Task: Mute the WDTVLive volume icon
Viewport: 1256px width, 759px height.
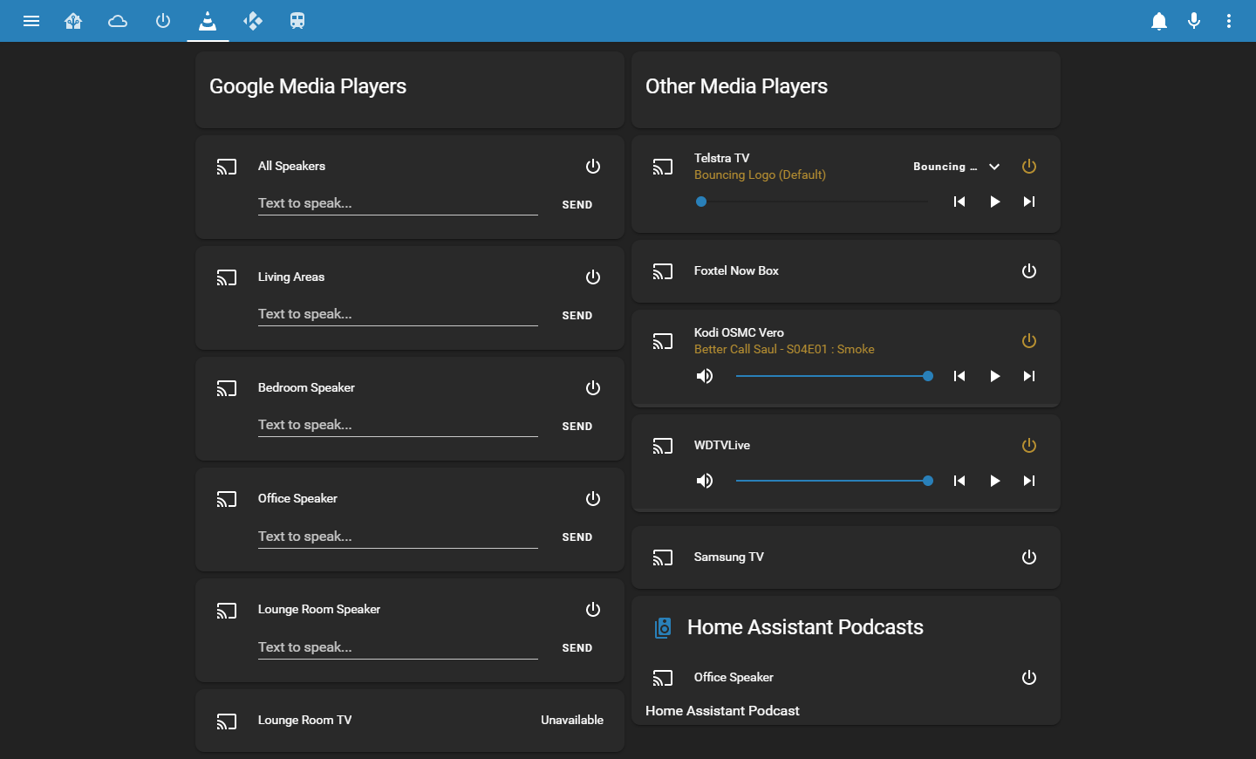Action: tap(705, 481)
